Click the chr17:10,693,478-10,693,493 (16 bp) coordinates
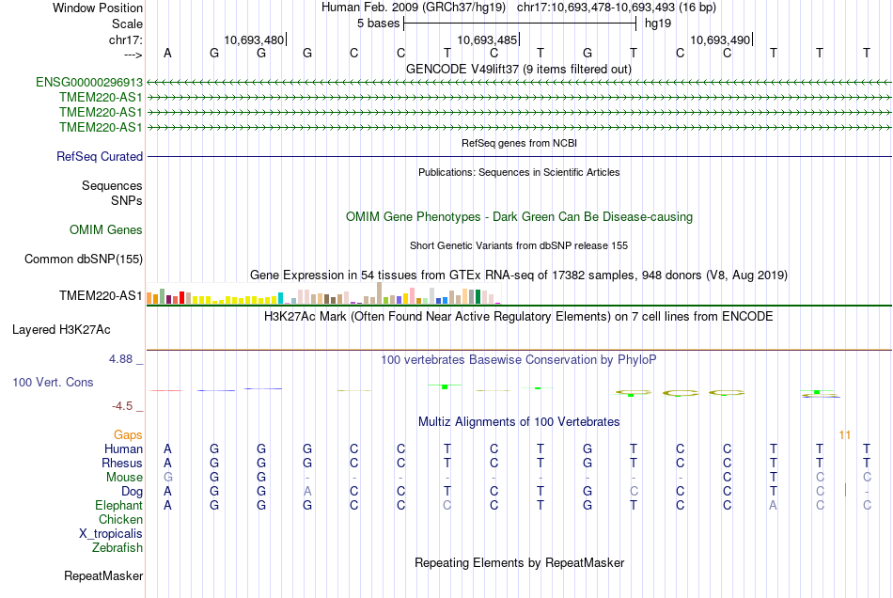 617,8
